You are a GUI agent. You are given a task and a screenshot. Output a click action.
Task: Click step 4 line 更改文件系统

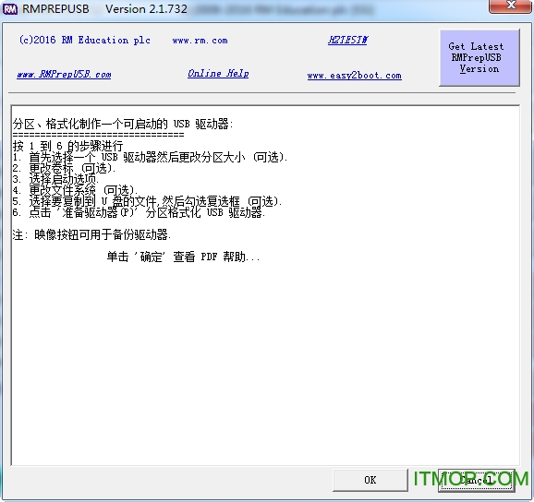75,190
